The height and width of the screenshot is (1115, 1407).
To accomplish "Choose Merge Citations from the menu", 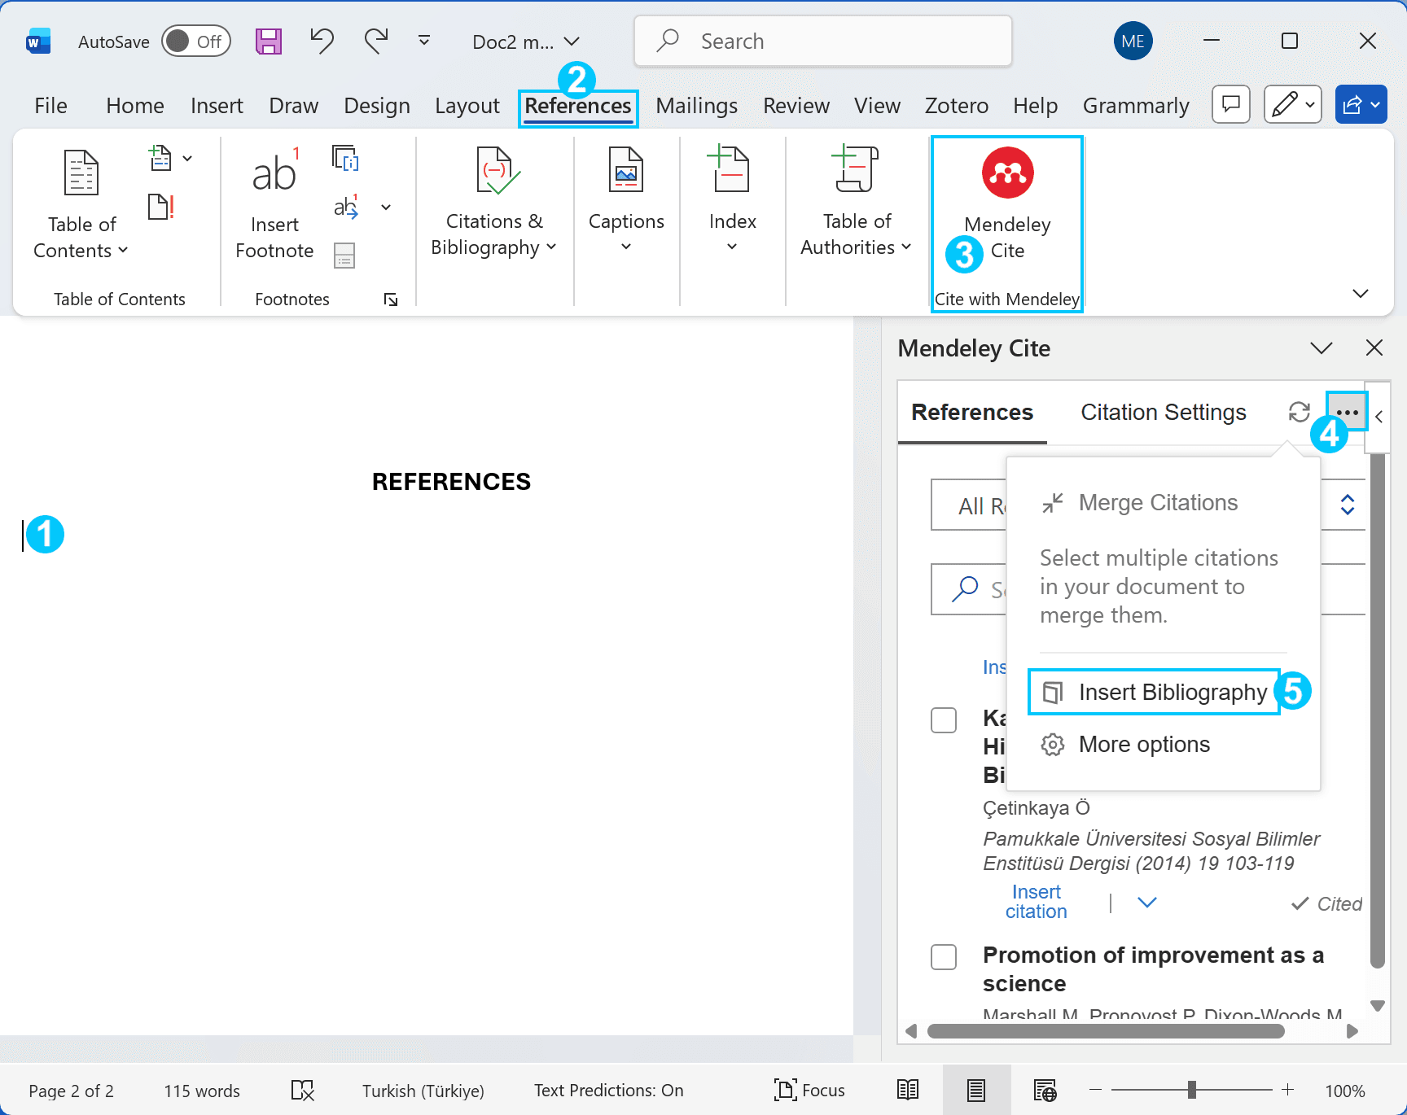I will [1139, 503].
